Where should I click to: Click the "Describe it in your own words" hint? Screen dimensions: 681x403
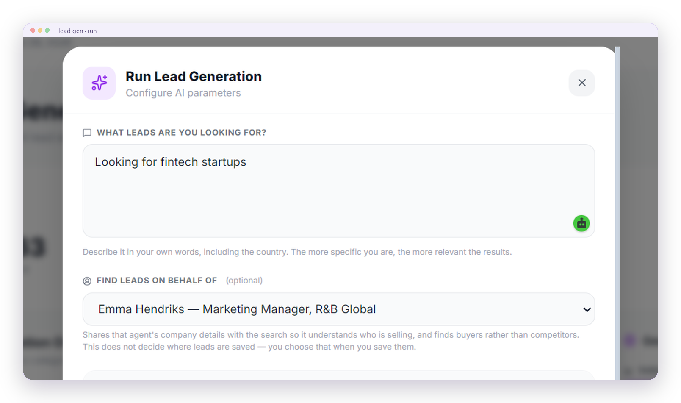(297, 252)
